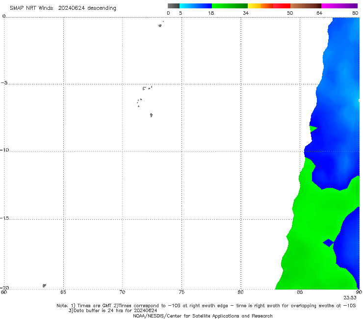The height and width of the screenshot is (319, 363).
Task: Click the island outline near 63E, 20S
Action: [44, 286]
